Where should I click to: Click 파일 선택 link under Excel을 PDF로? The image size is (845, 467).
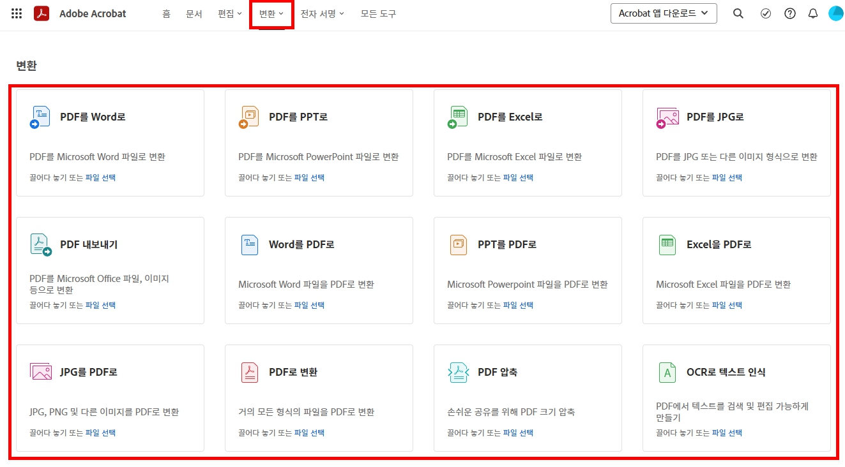point(727,305)
